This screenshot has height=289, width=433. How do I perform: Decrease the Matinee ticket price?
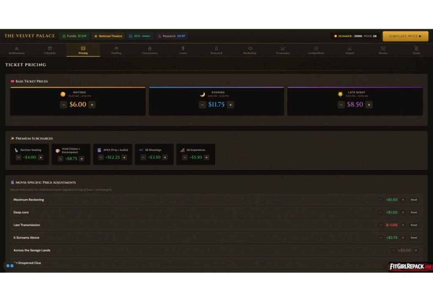coord(63,105)
